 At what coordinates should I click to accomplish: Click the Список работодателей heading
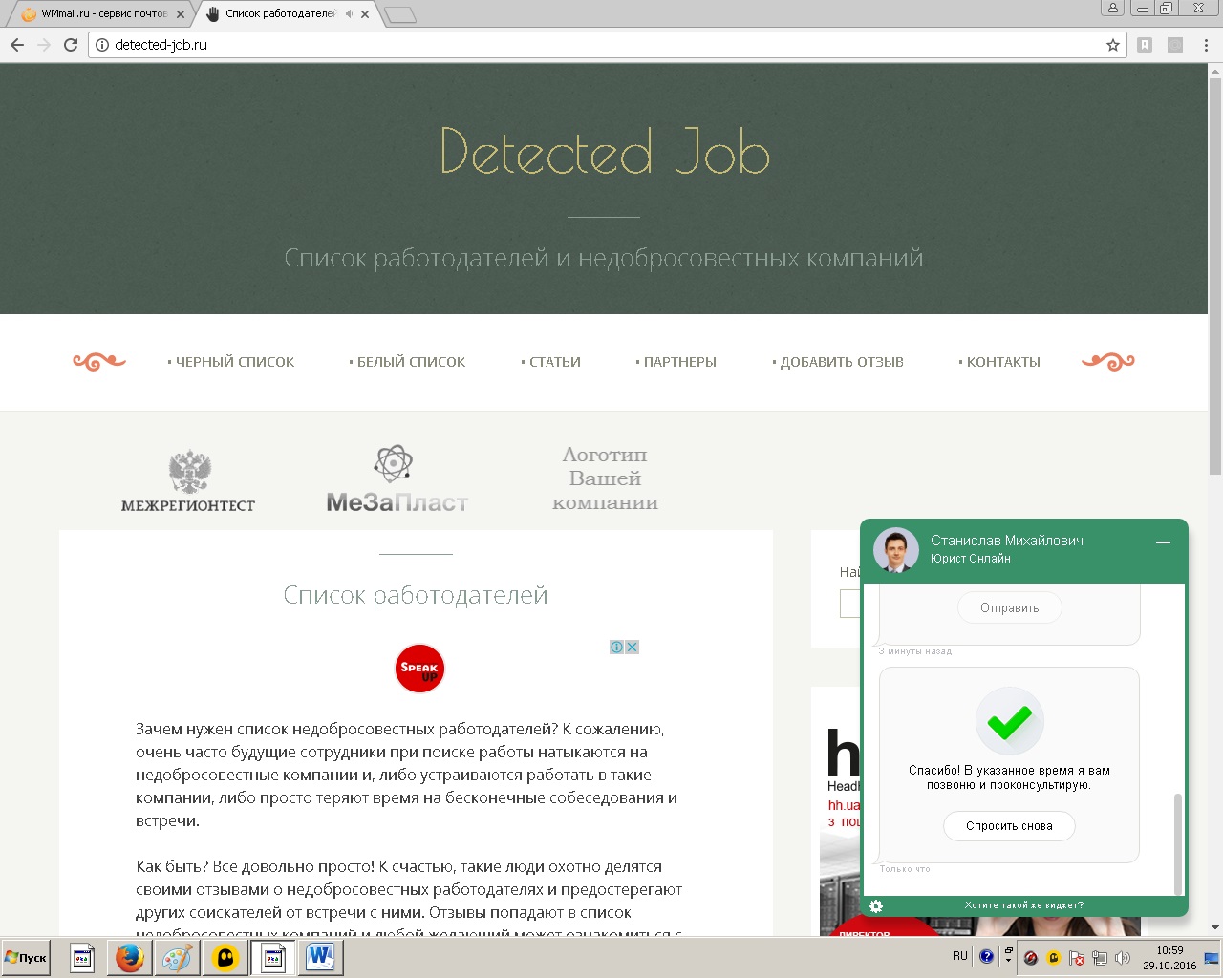(x=416, y=595)
